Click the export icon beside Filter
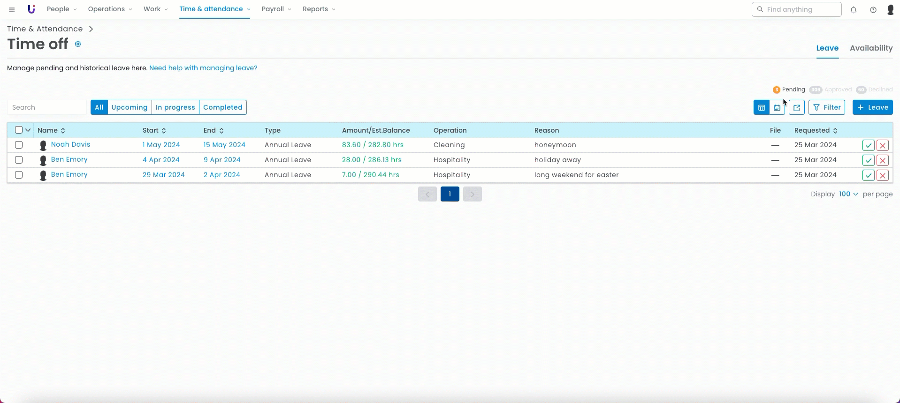900x403 pixels. [x=797, y=108]
